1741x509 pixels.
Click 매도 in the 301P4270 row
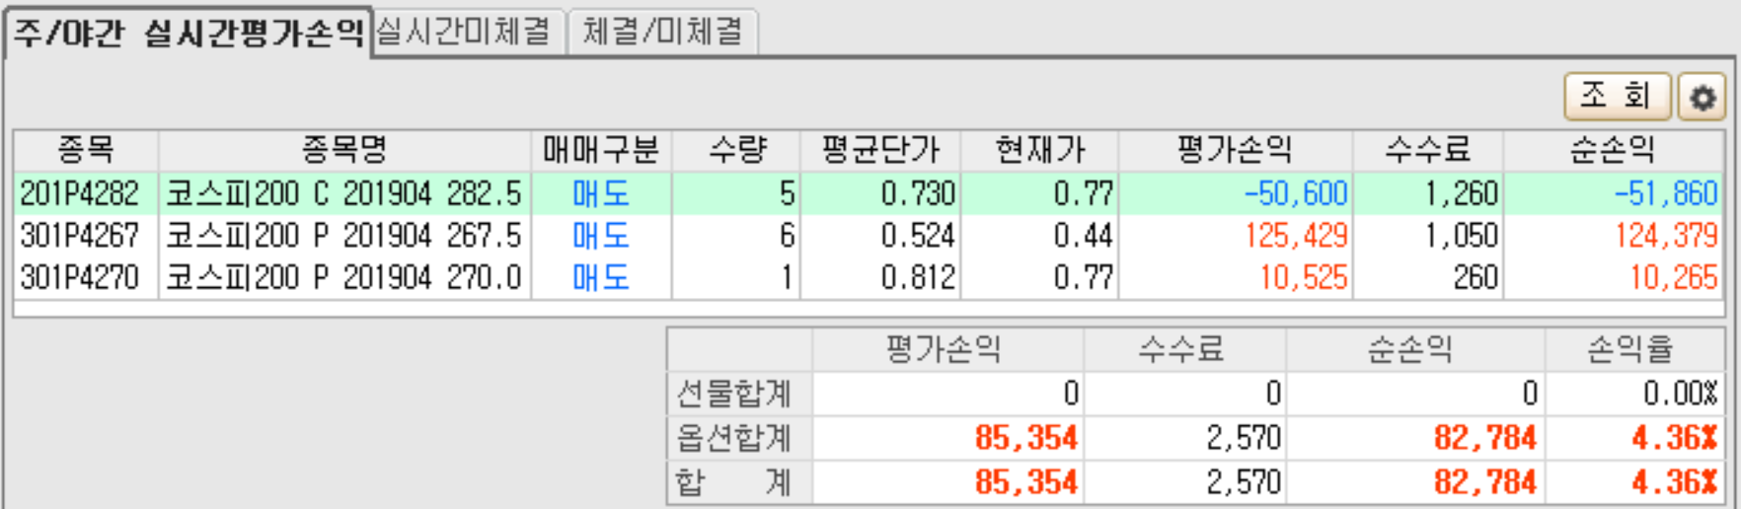click(x=601, y=278)
